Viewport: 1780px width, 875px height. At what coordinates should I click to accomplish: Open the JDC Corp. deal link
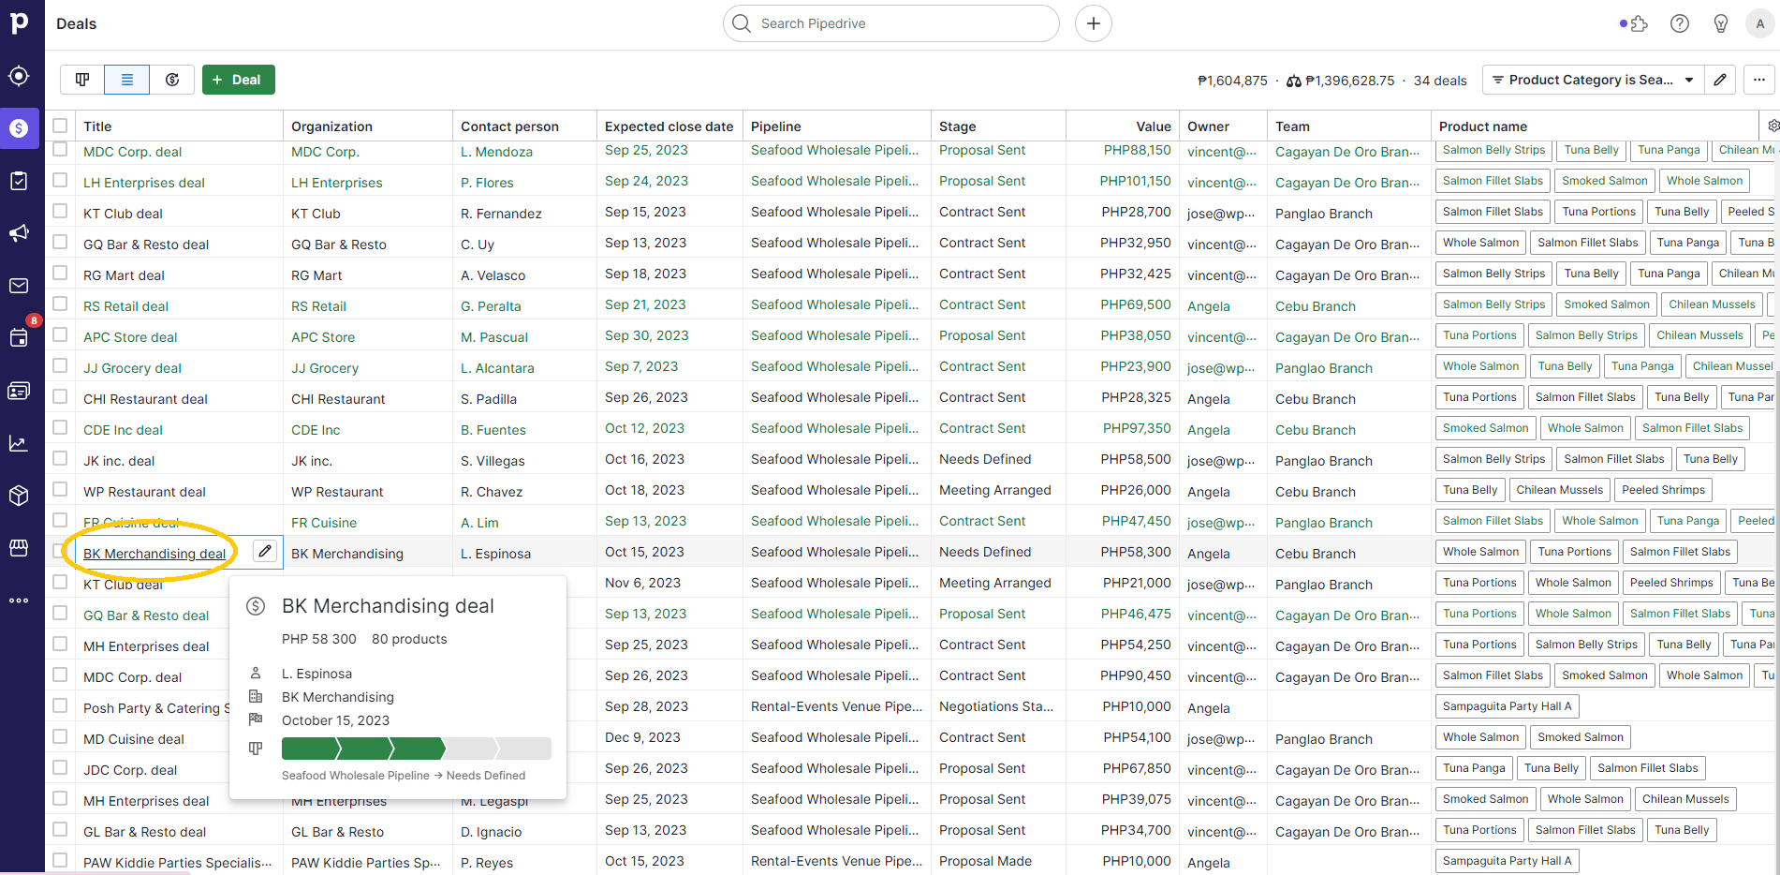(x=130, y=770)
